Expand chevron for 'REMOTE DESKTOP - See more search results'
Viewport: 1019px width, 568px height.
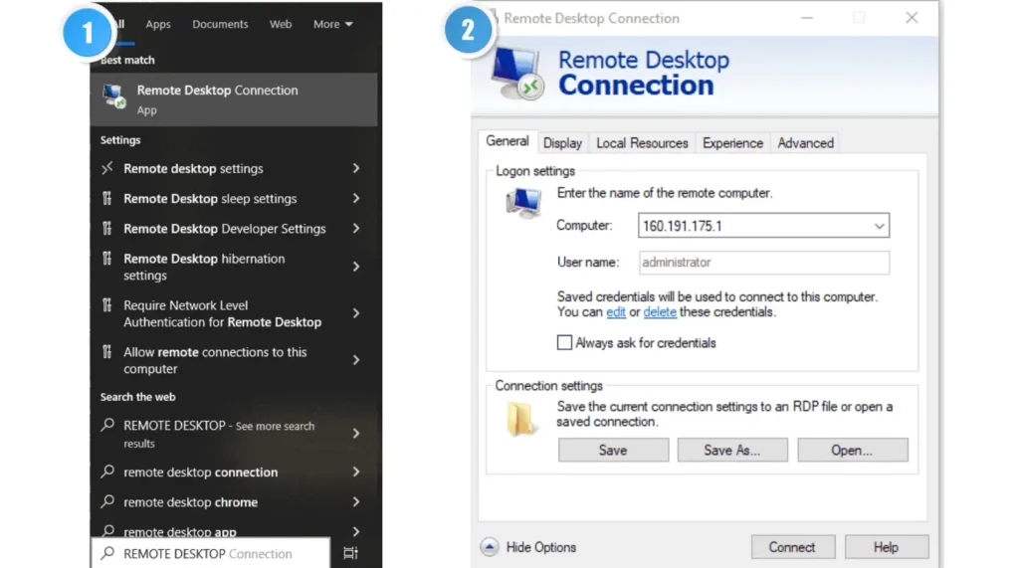356,434
